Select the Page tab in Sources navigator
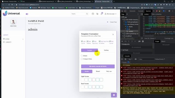Image resolution: width=175 pixels, height=98 pixels. (123, 14)
